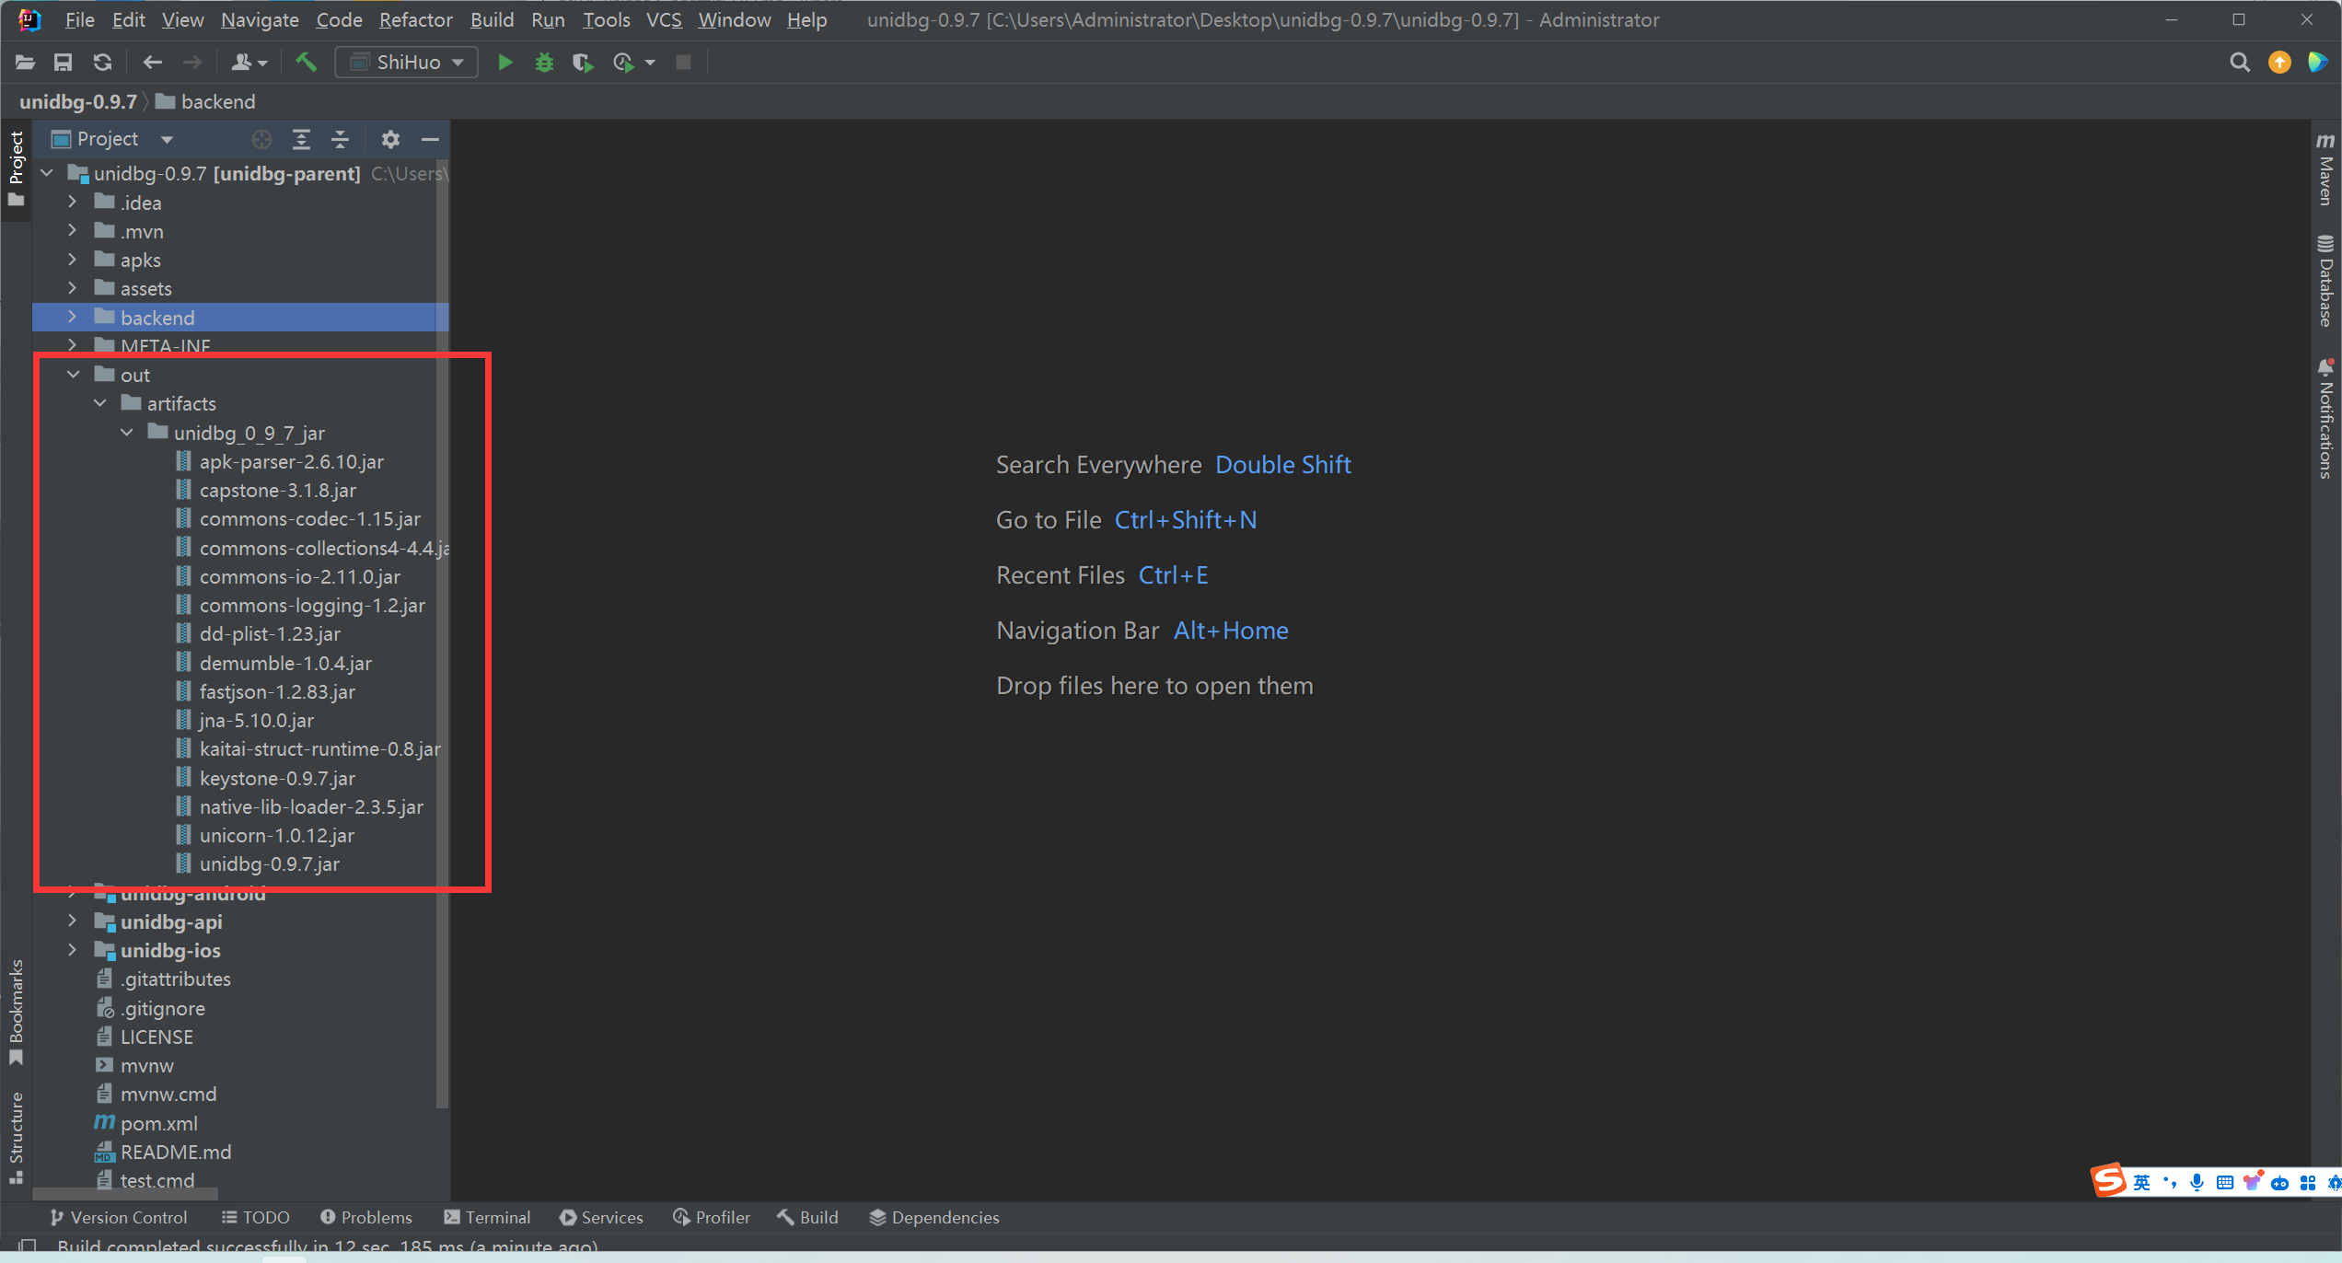The height and width of the screenshot is (1263, 2342).
Task: Click the colorful JetBrains Toolbox icon
Action: (2318, 63)
